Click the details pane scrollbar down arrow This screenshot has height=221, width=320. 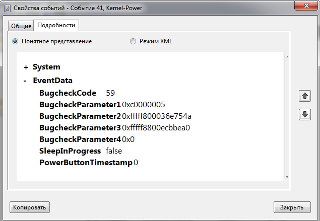pyautogui.click(x=287, y=177)
